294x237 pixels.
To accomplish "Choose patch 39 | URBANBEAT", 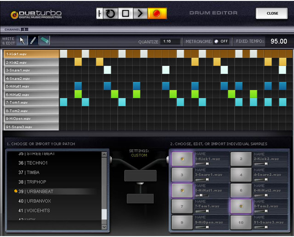I will (36, 192).
